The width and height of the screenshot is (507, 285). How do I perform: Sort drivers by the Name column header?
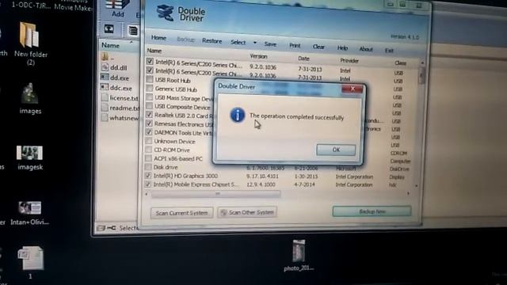(154, 51)
